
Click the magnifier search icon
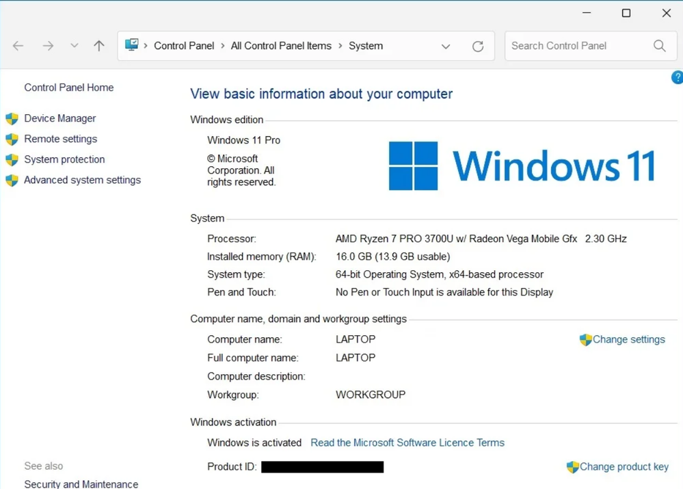tap(660, 46)
